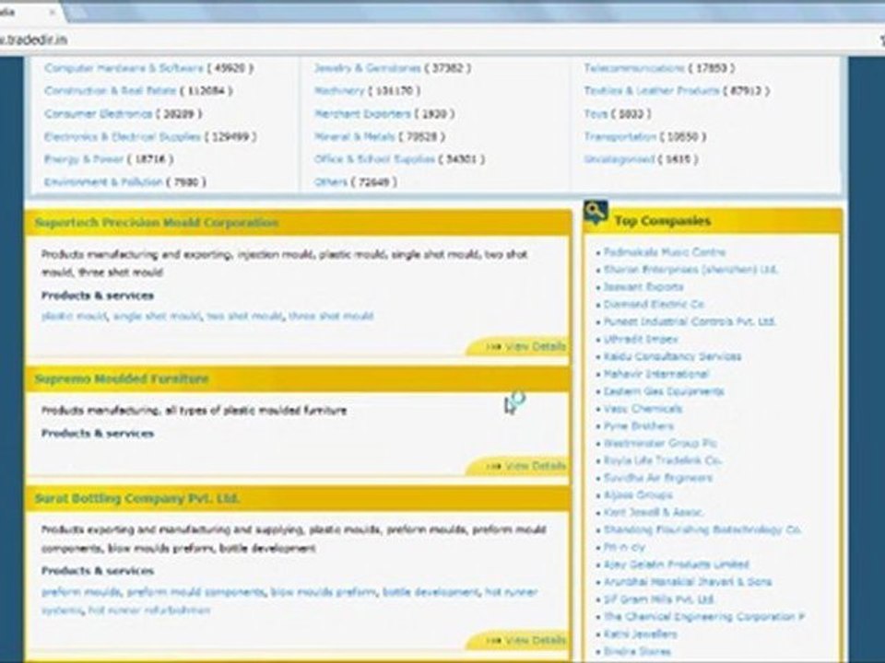
Task: Open Ajay Gelatin Products Limited link
Action: (x=676, y=564)
